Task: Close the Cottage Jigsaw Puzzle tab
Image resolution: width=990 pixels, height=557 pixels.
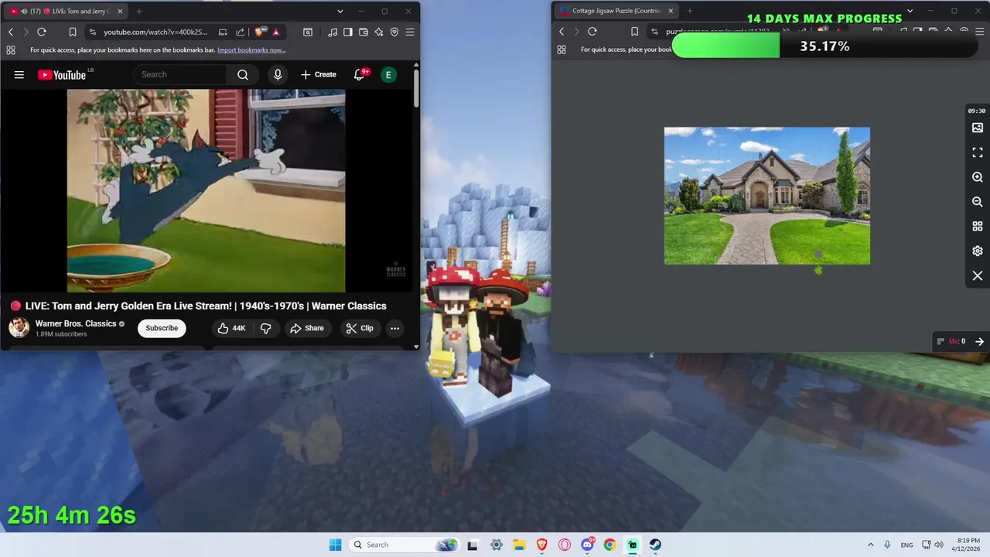Action: 671,11
